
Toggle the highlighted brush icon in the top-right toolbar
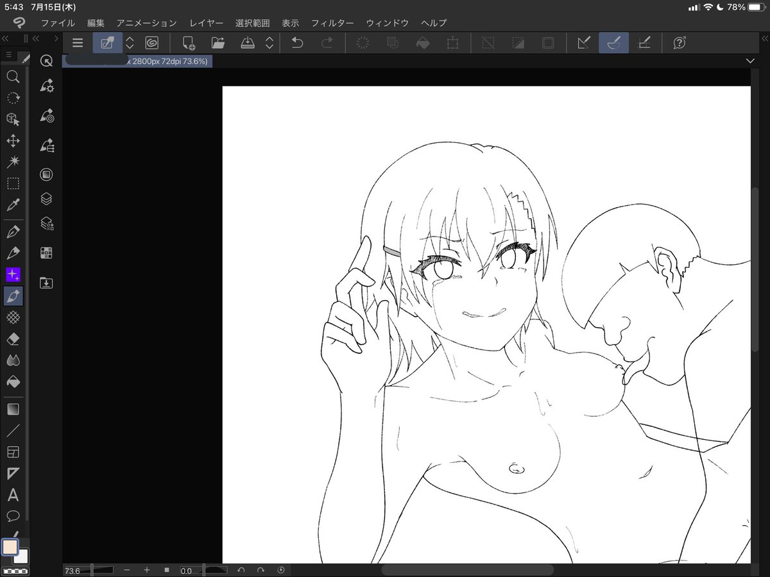point(613,43)
